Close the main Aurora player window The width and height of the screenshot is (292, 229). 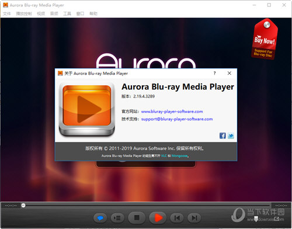pyautogui.click(x=284, y=5)
